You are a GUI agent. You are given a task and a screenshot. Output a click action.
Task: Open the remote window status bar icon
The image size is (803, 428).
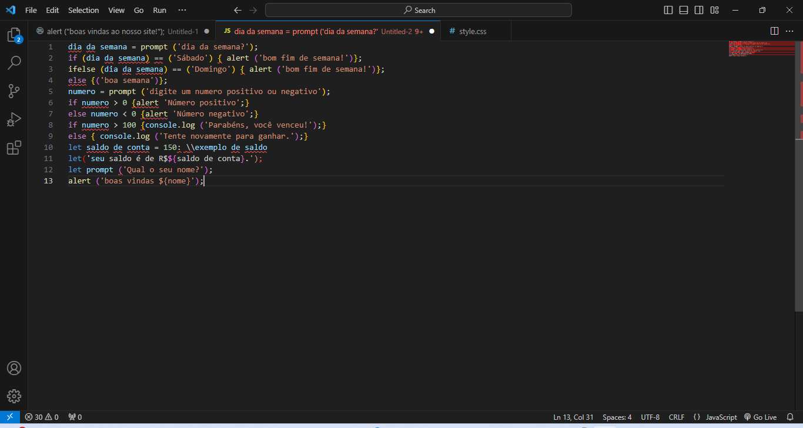10,417
